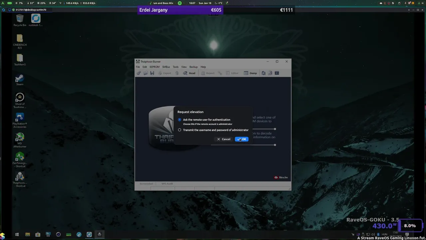Open Ghost of Tsushima desktop icon
This screenshot has height=240, width=426.
point(20,101)
